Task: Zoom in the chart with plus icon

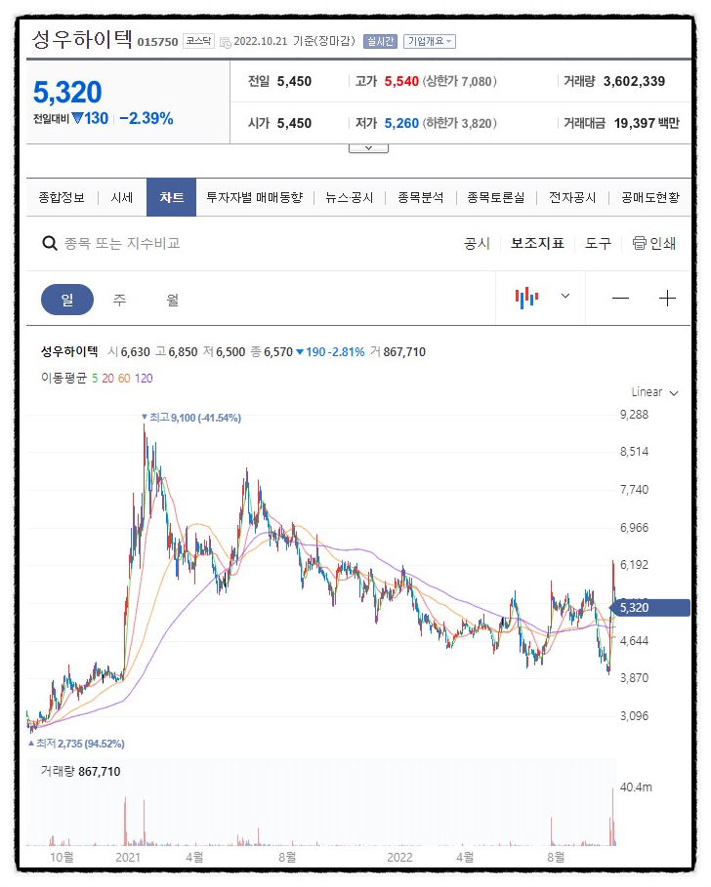Action: tap(667, 299)
